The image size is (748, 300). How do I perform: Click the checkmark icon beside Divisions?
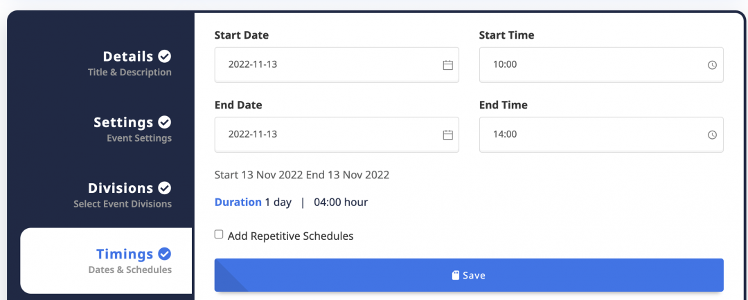pyautogui.click(x=165, y=188)
